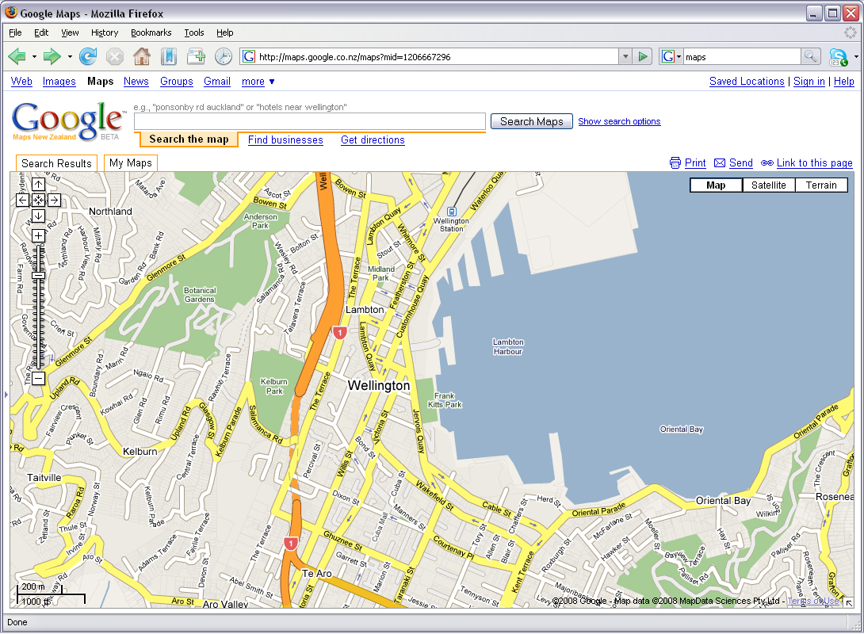Zoom out with the minus icon on map
This screenshot has height=634, width=864.
(x=38, y=379)
